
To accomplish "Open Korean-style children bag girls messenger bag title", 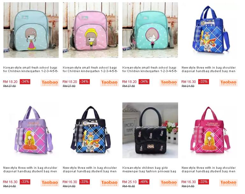I will pos(149,169).
